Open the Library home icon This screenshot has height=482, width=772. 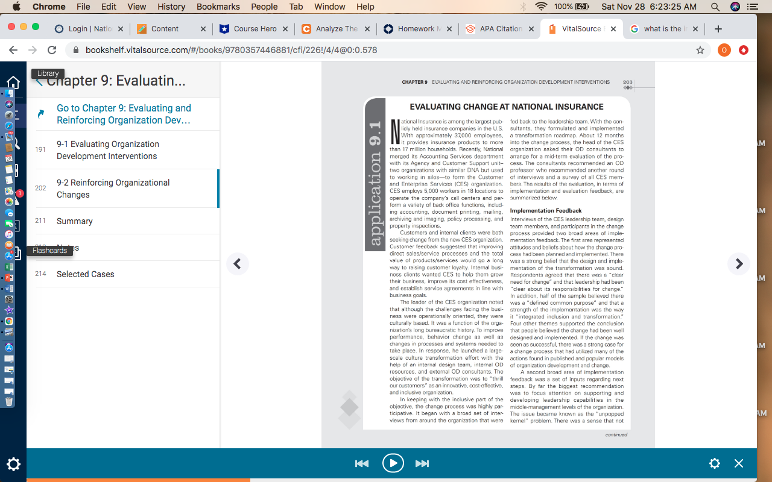[x=13, y=82]
